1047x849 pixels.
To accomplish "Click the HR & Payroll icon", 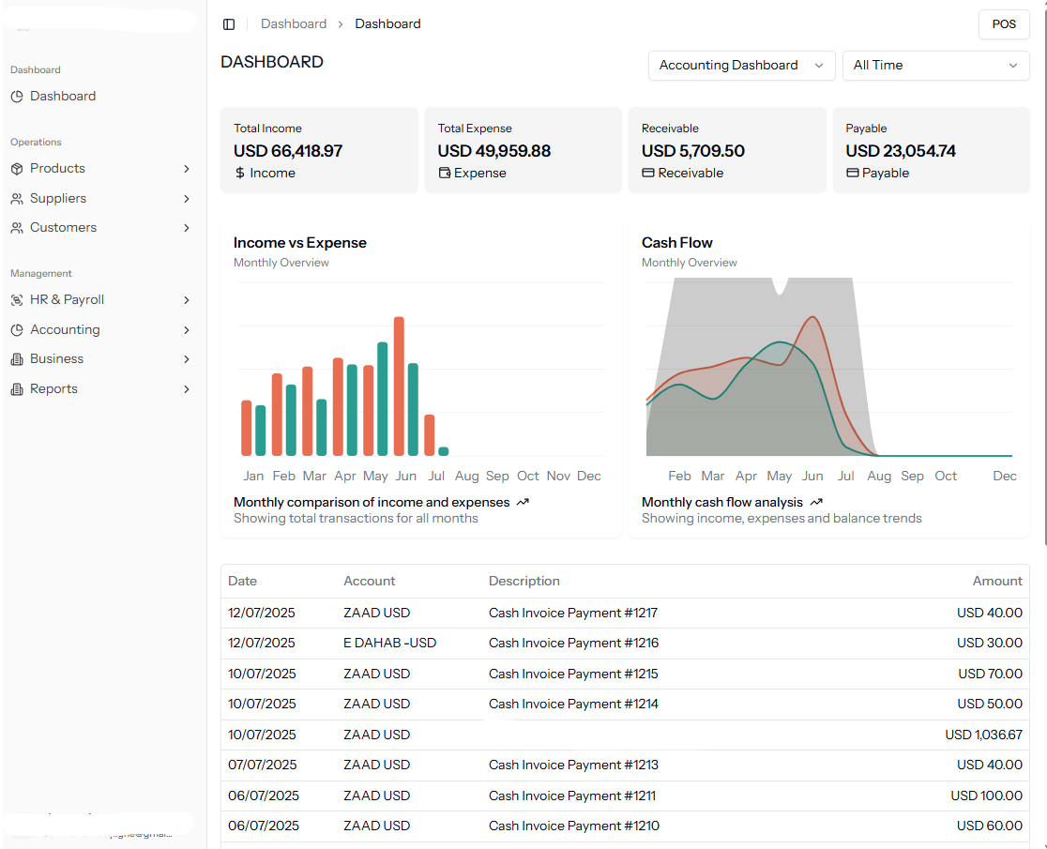I will click(x=17, y=299).
